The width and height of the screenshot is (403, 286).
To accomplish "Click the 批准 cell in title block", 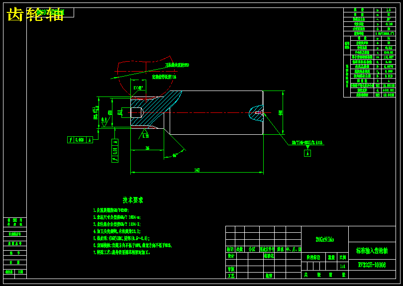I will 269,276.
